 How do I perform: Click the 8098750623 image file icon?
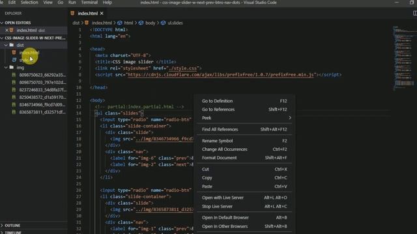[14, 75]
